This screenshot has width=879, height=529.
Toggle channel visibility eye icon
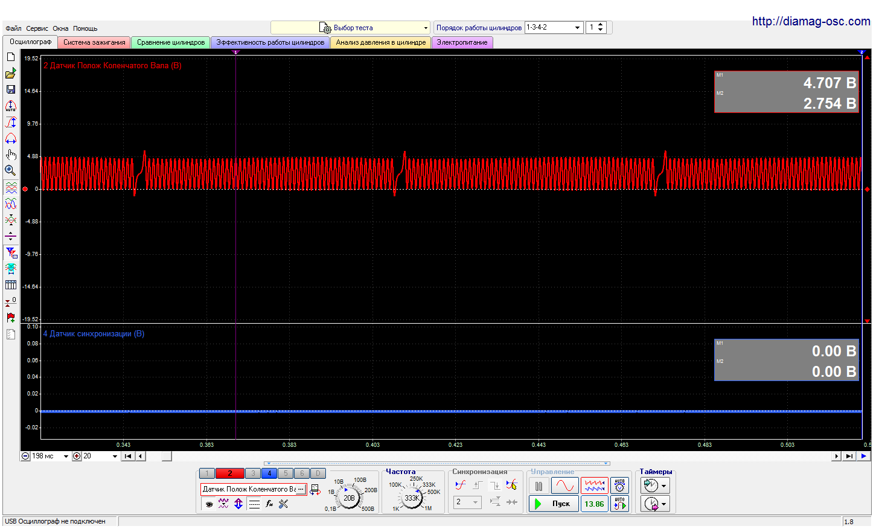[209, 504]
